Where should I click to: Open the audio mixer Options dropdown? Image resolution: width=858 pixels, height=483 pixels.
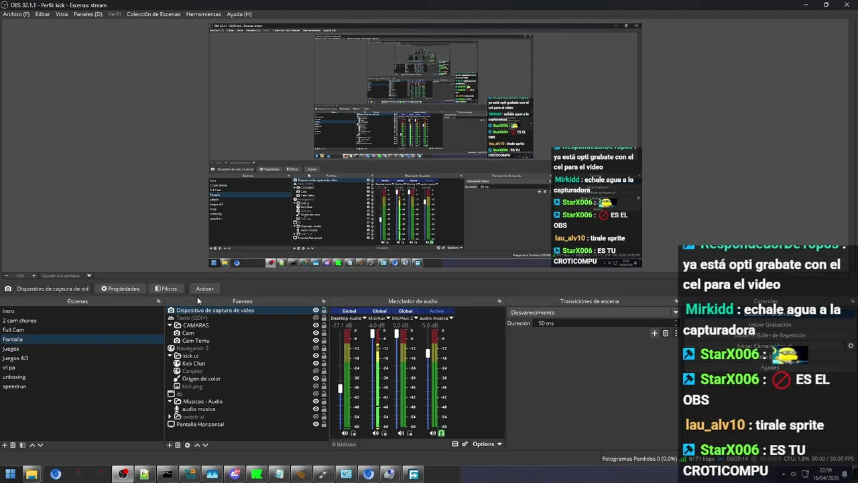coord(487,444)
